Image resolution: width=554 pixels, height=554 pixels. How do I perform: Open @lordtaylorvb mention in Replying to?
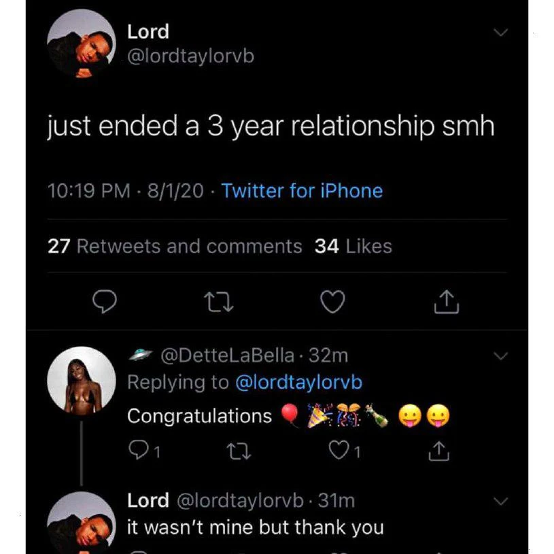[x=298, y=383]
